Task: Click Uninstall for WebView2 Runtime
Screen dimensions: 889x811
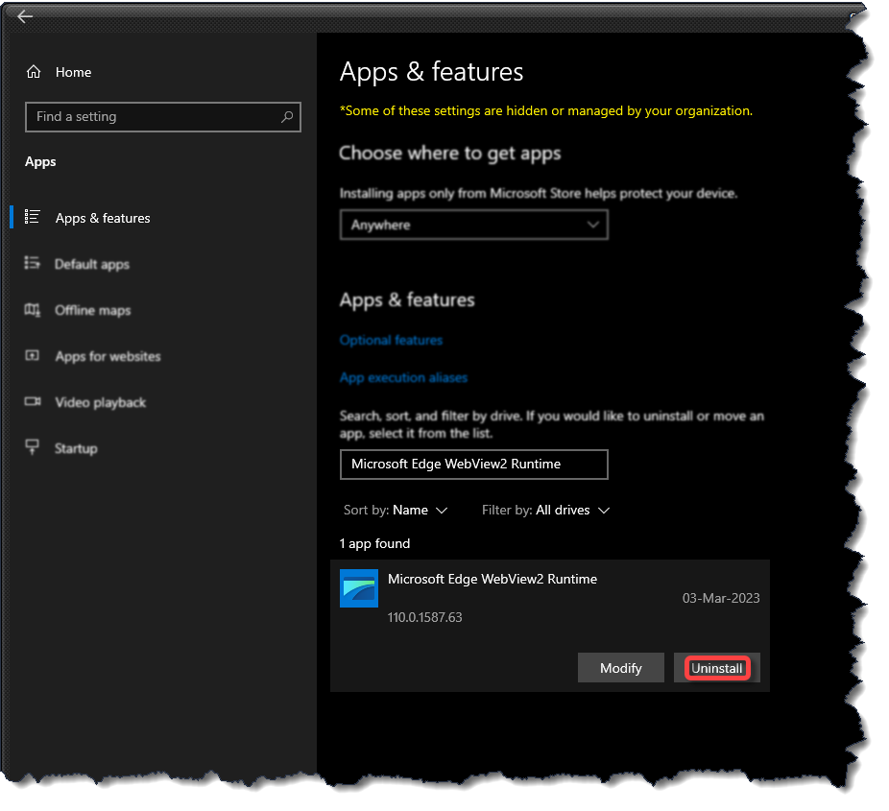Action: (716, 668)
